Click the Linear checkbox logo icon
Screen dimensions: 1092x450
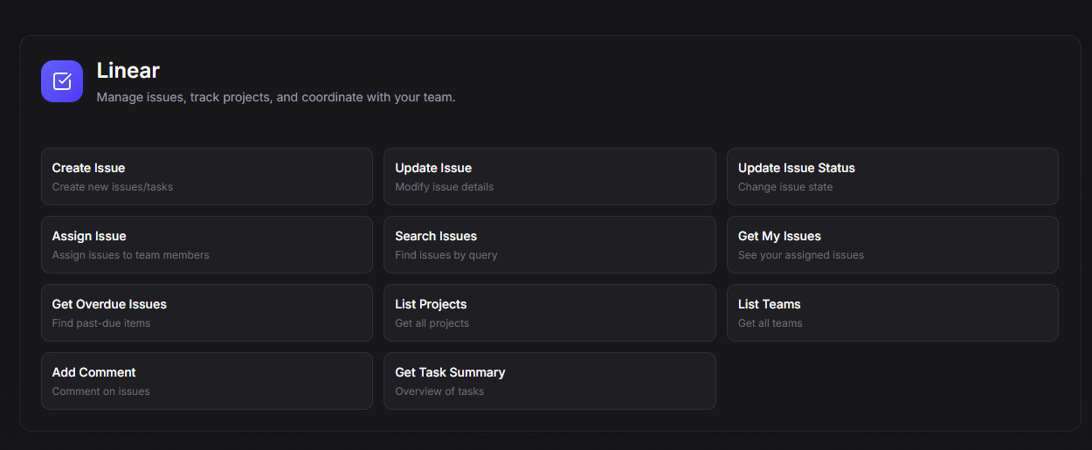coord(62,81)
